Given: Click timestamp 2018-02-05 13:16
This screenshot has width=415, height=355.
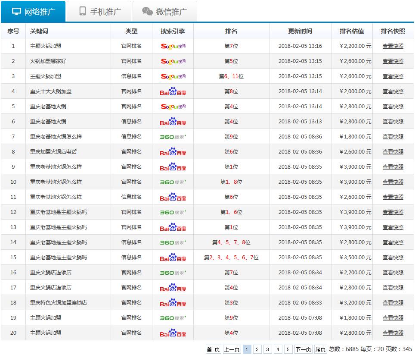Looking at the screenshot, I should click(300, 46).
